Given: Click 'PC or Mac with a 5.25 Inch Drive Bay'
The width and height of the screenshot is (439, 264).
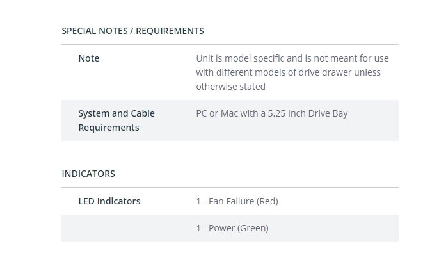Looking at the screenshot, I should (272, 113).
